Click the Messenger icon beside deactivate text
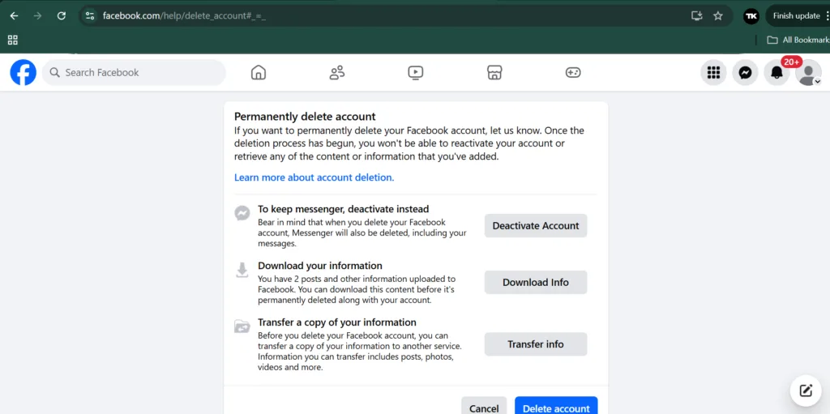 (242, 213)
